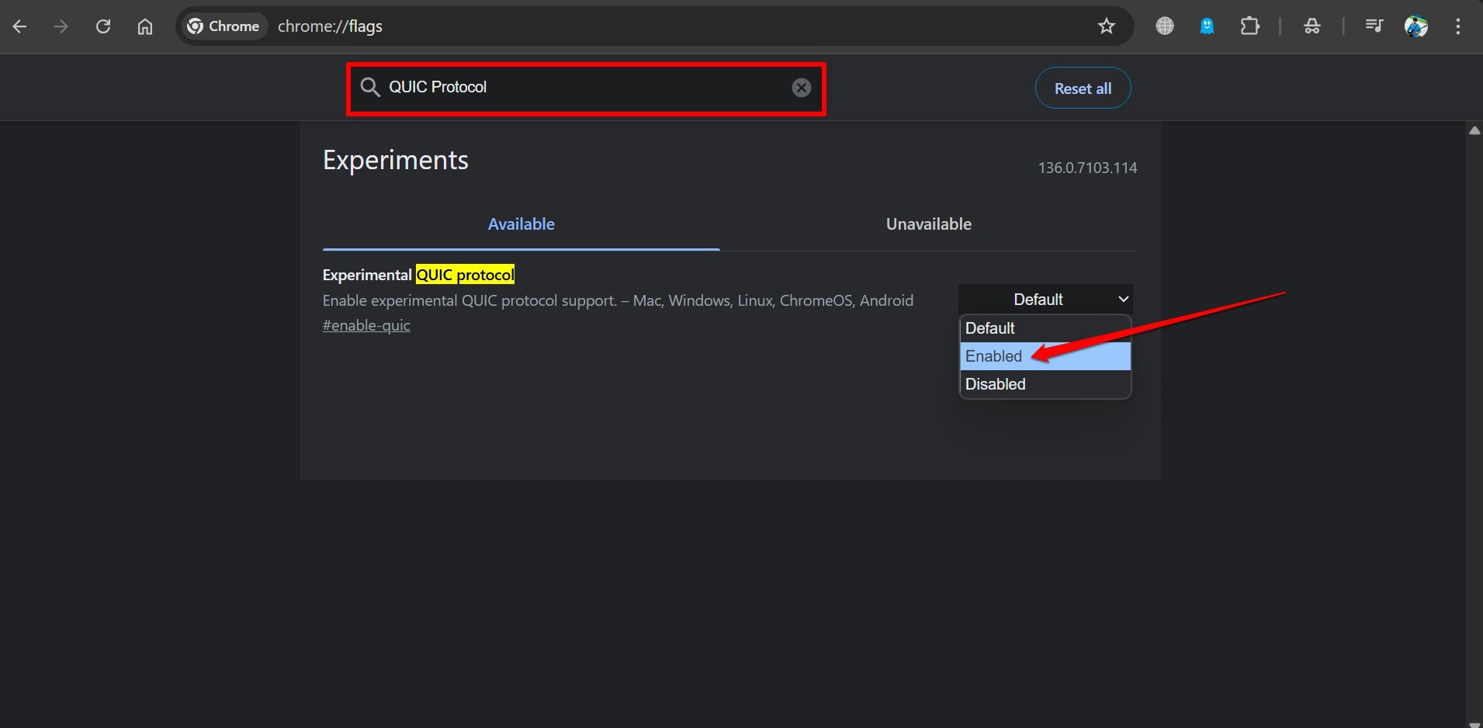
Task: Open the #enable-quic link
Action: (366, 325)
